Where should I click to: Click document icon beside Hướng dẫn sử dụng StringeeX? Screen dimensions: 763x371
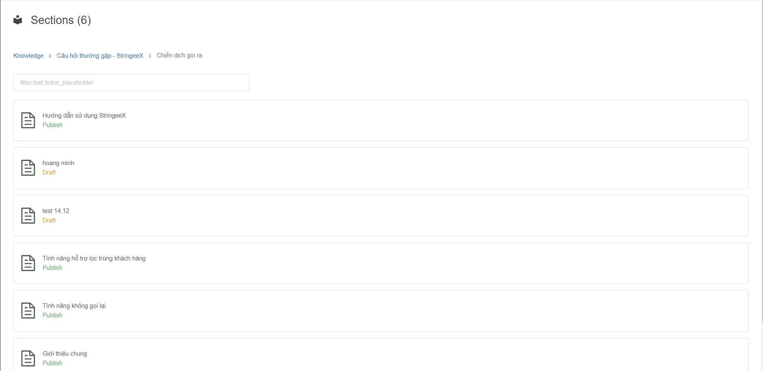[x=28, y=121]
